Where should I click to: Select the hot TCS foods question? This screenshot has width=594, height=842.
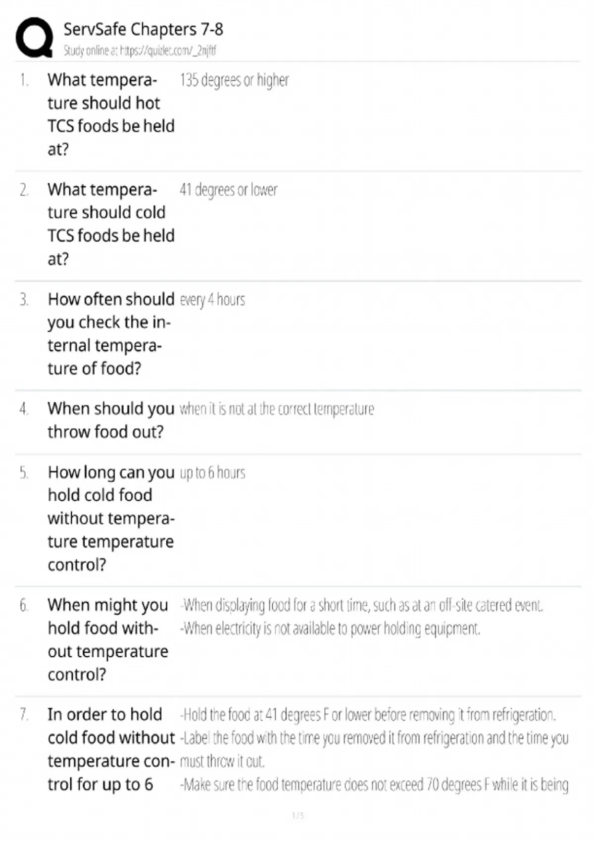pyautogui.click(x=110, y=114)
